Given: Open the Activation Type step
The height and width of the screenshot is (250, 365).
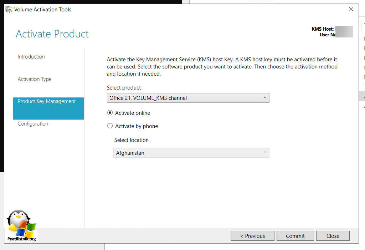Looking at the screenshot, I should pyautogui.click(x=35, y=79).
